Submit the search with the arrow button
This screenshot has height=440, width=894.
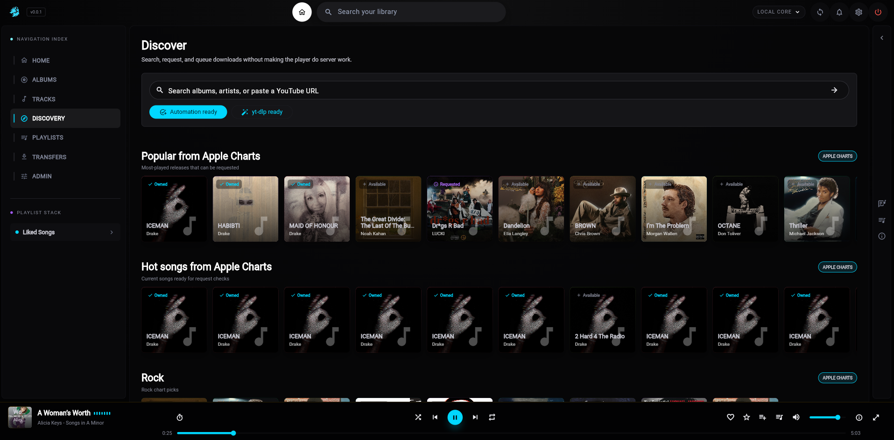(x=834, y=90)
